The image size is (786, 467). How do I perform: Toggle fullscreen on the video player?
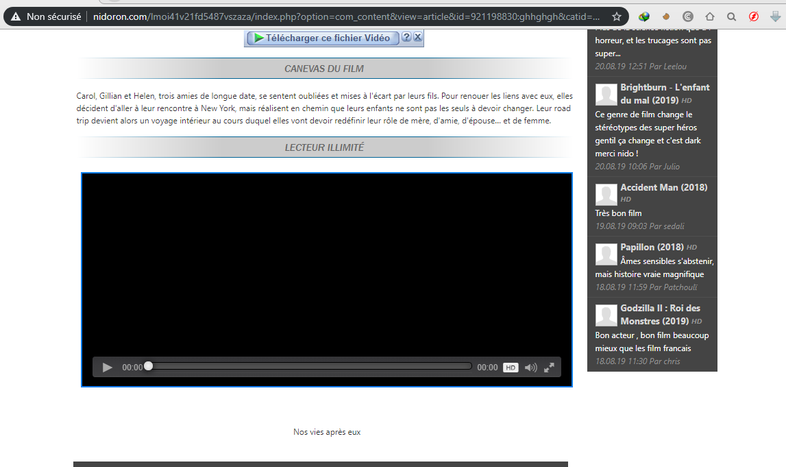coord(549,367)
